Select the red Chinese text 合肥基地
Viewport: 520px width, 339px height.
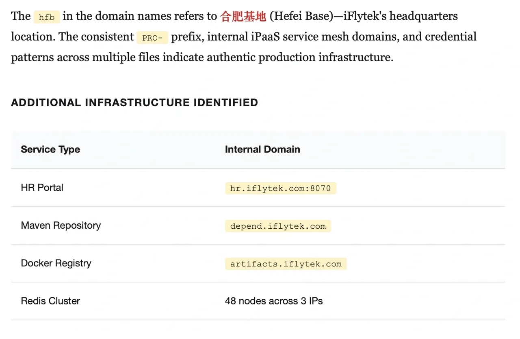click(x=243, y=16)
